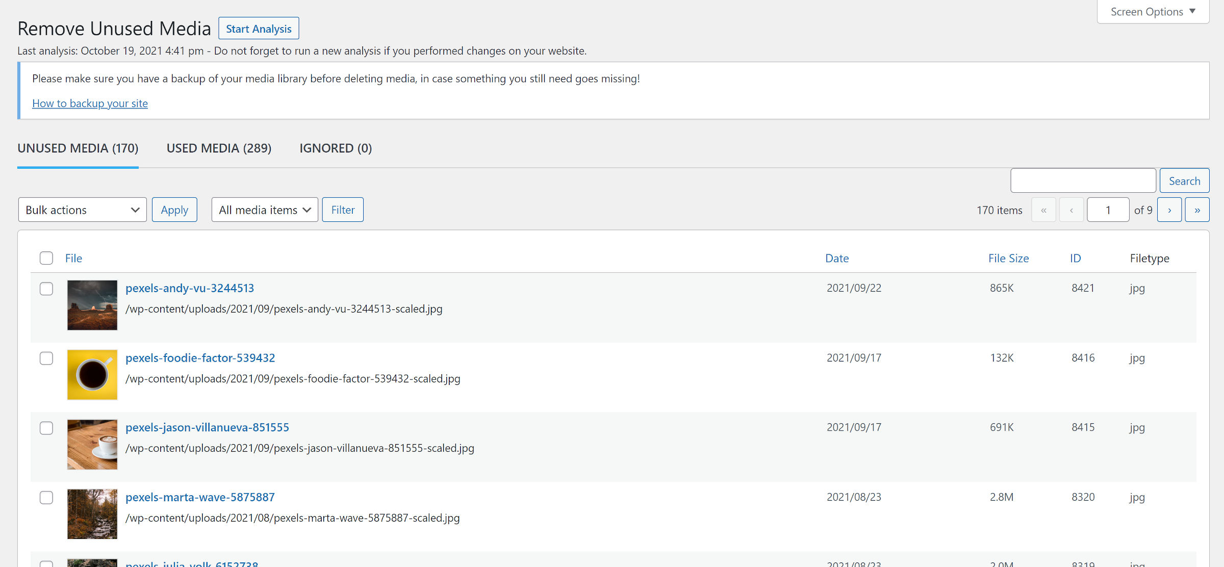The height and width of the screenshot is (567, 1224).
Task: Check the pexels-marta-wave-5875887 checkbox
Action: coord(46,498)
